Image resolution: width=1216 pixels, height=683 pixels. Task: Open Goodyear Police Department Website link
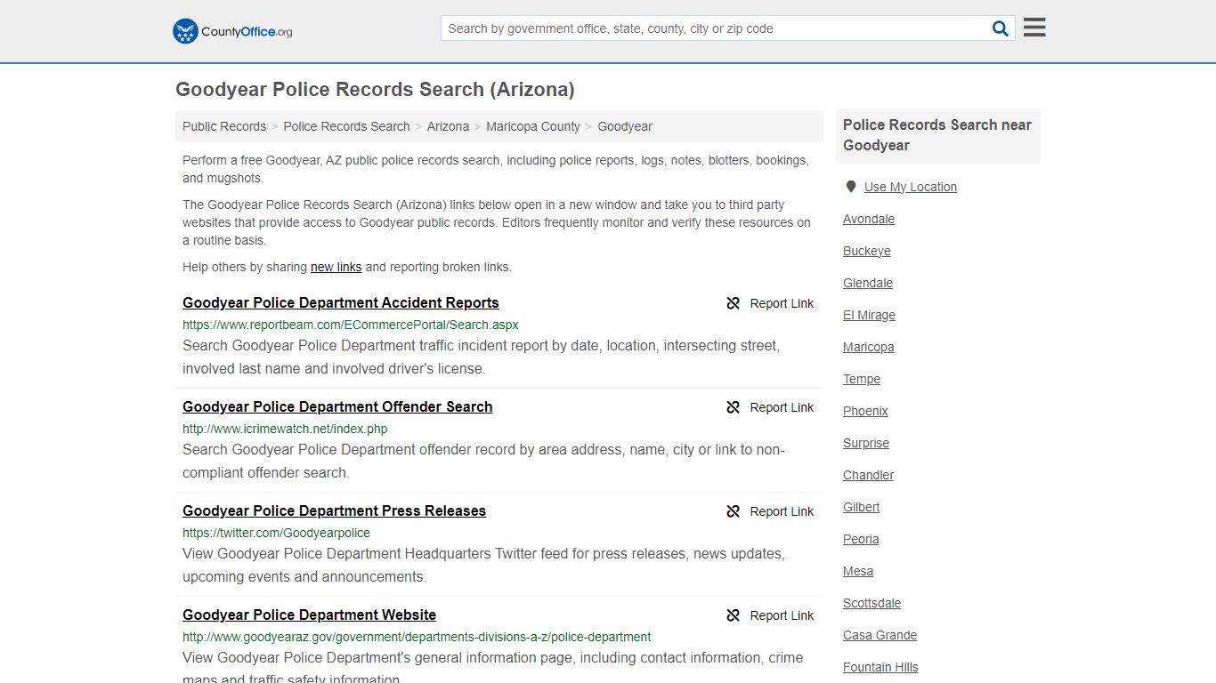click(309, 615)
